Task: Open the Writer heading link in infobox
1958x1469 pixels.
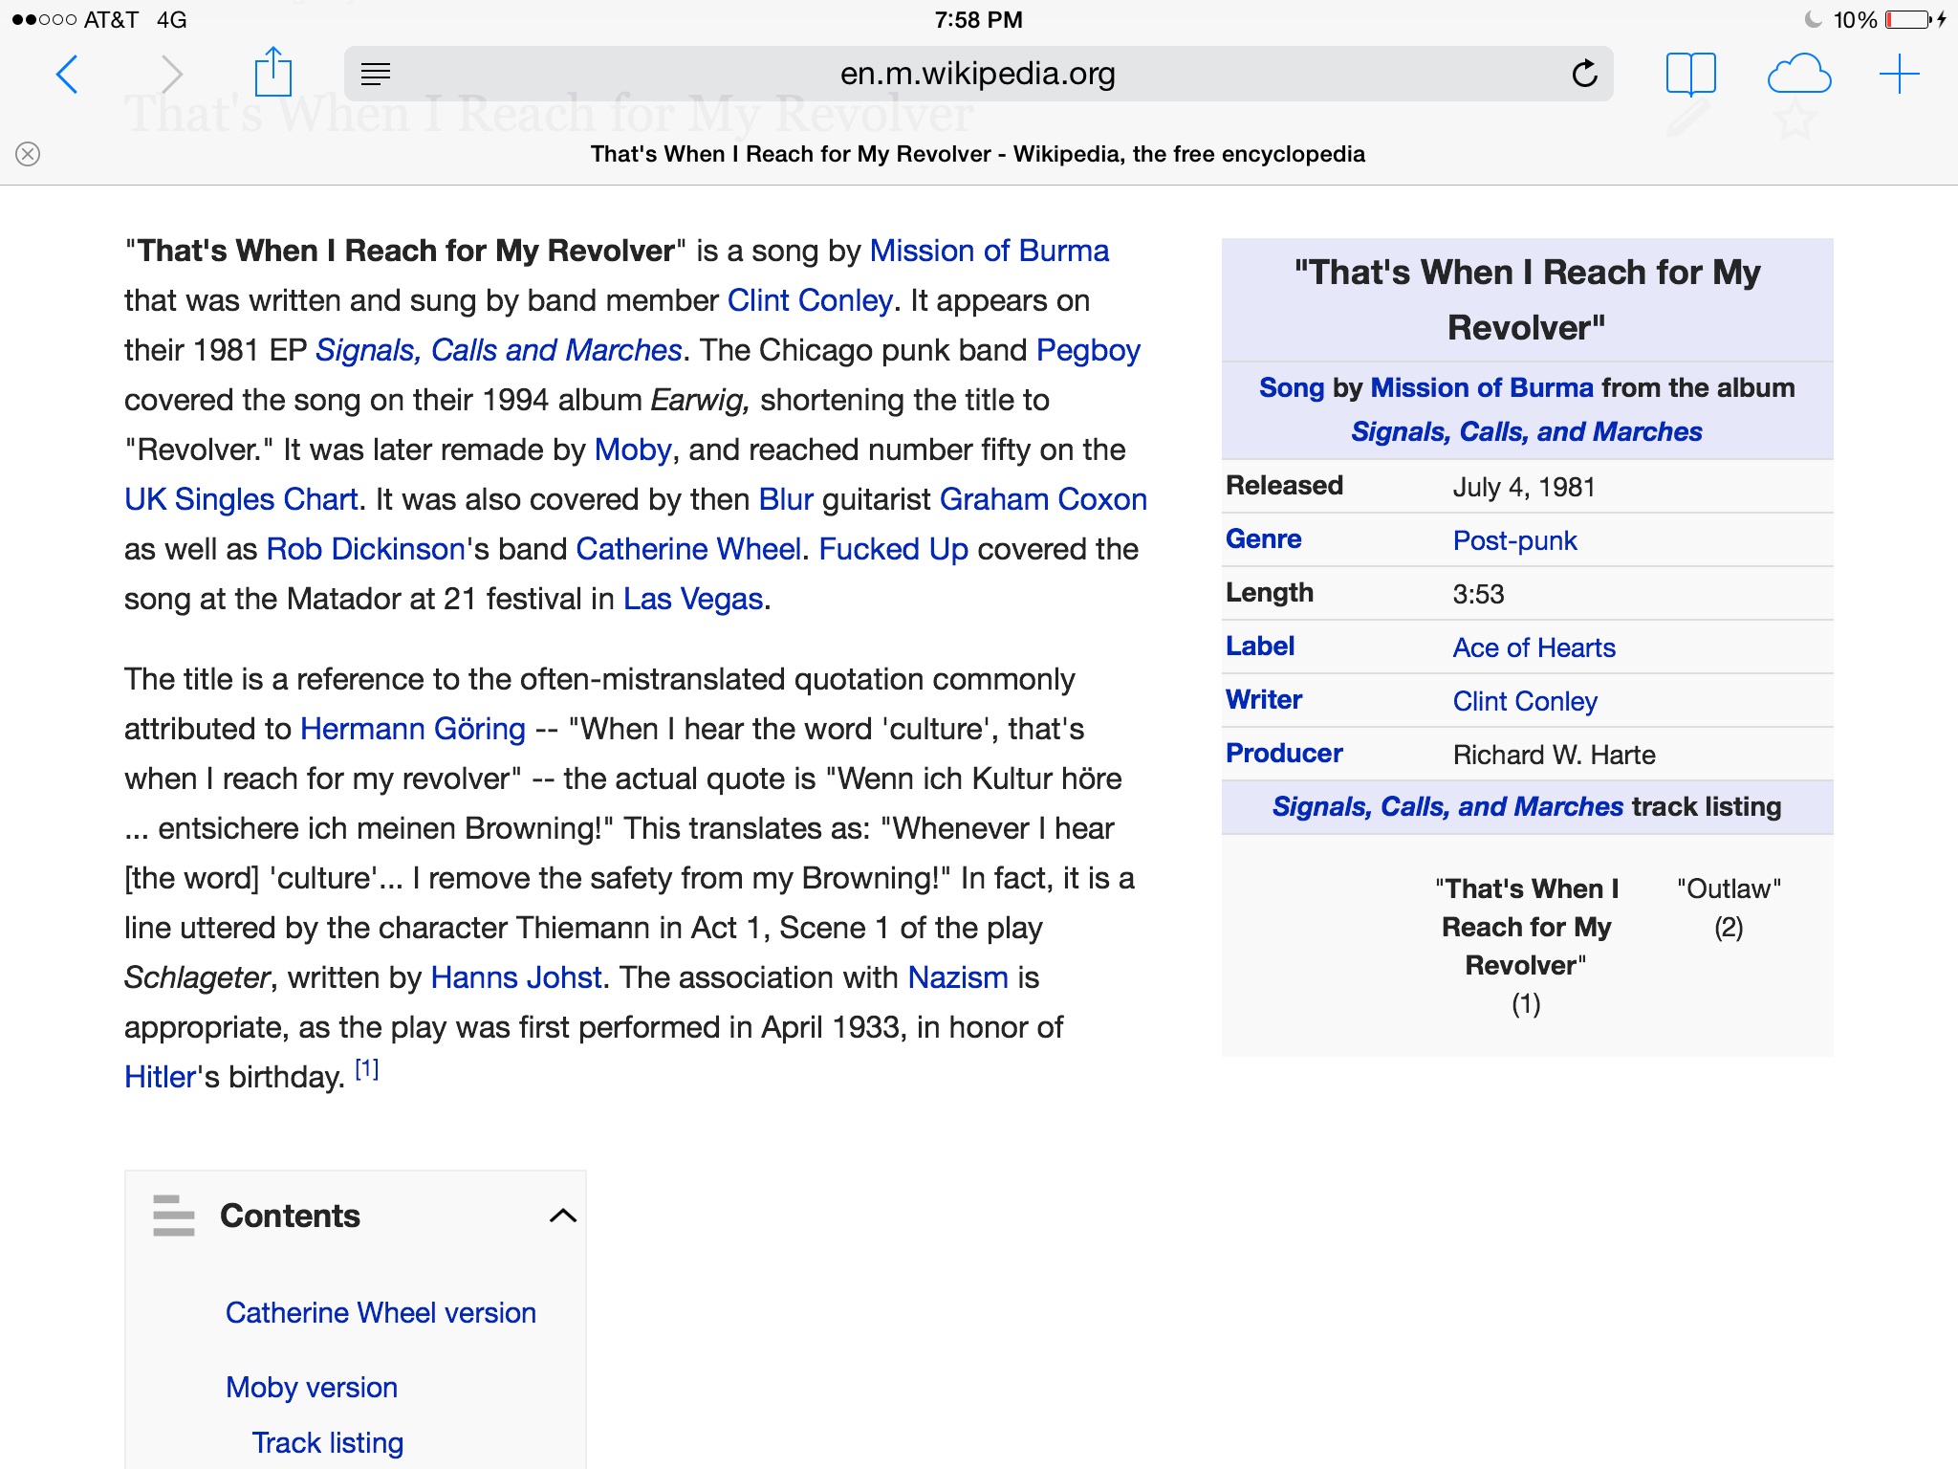Action: tap(1264, 700)
